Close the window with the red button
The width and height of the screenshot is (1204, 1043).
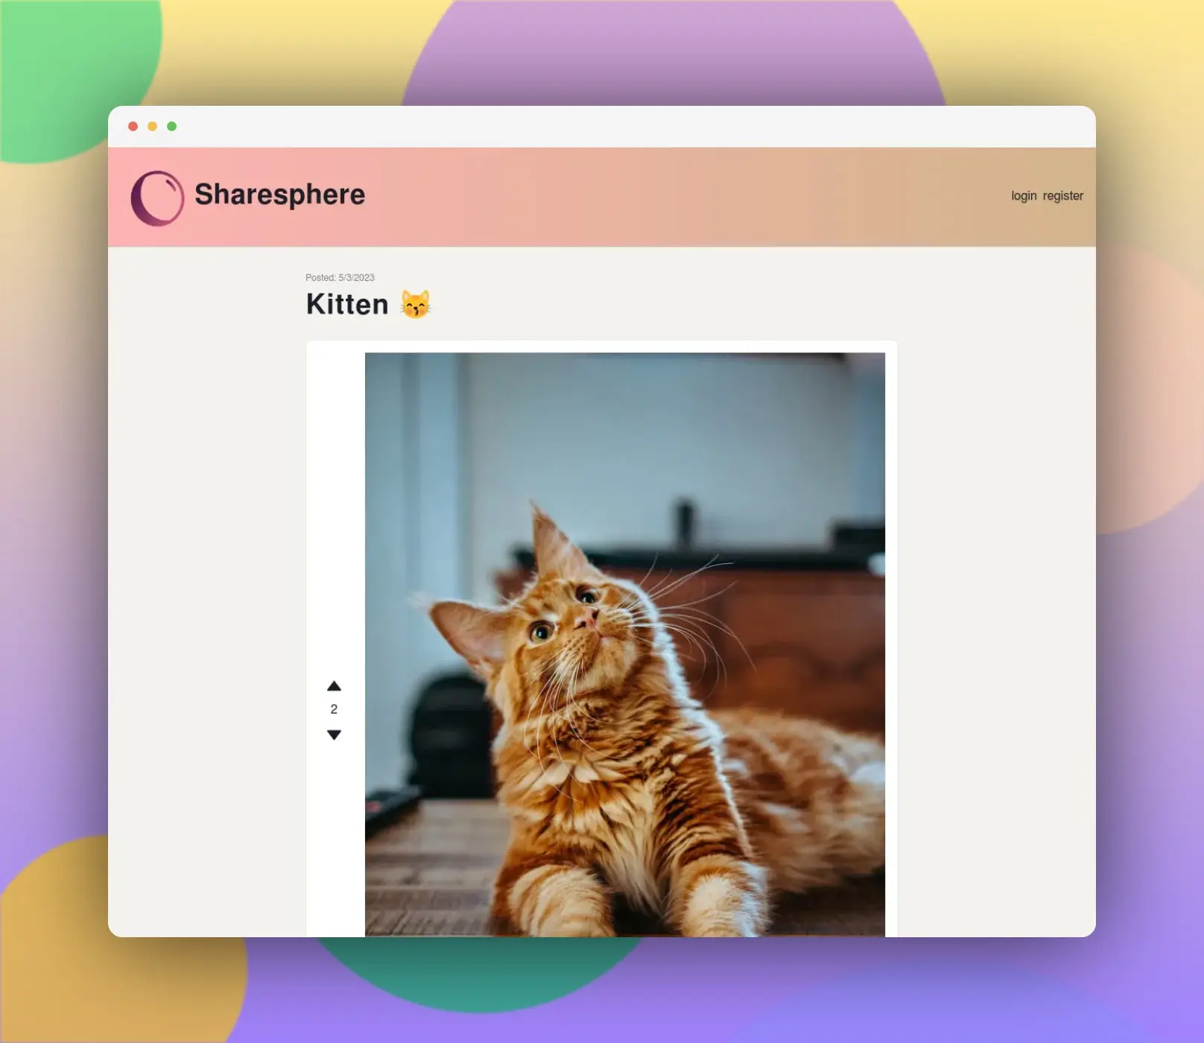tap(133, 127)
